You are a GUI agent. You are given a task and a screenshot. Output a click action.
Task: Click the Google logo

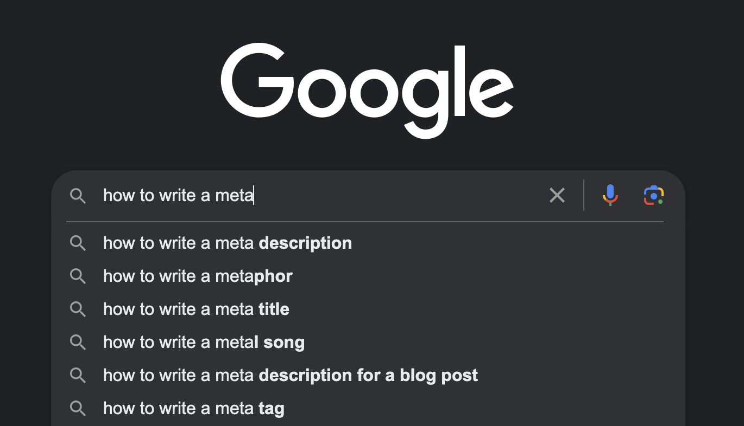click(x=367, y=90)
